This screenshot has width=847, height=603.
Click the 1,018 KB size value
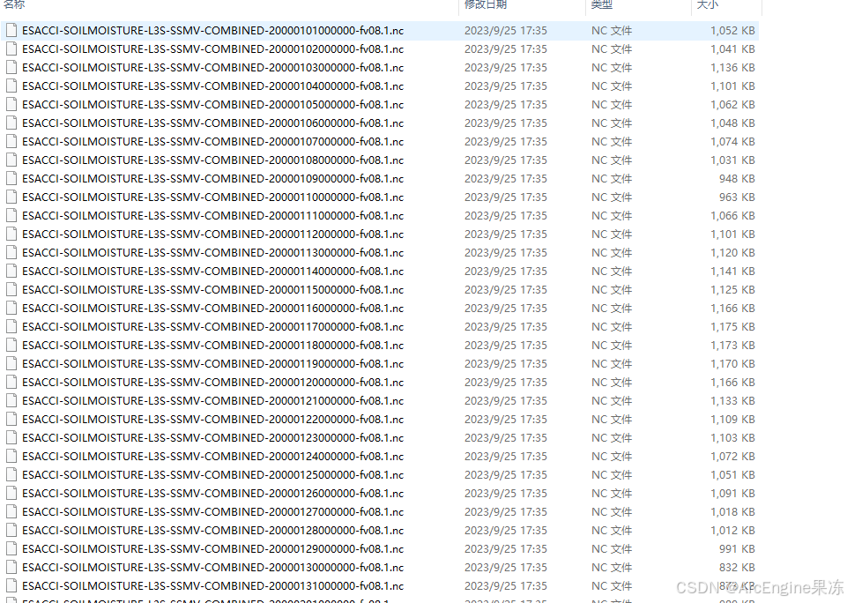tap(732, 511)
